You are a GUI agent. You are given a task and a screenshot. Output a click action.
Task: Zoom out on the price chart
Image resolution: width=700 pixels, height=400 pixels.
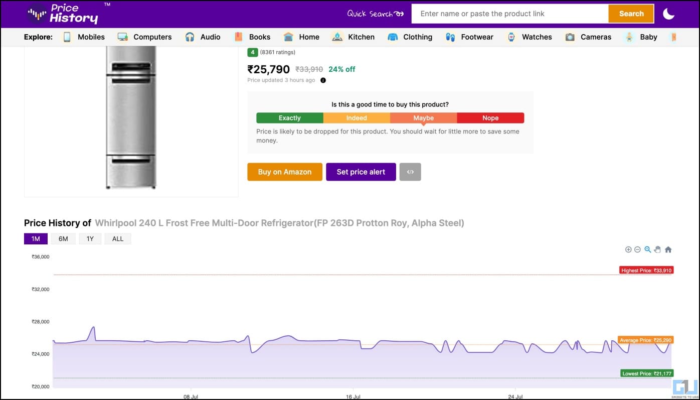click(x=637, y=249)
